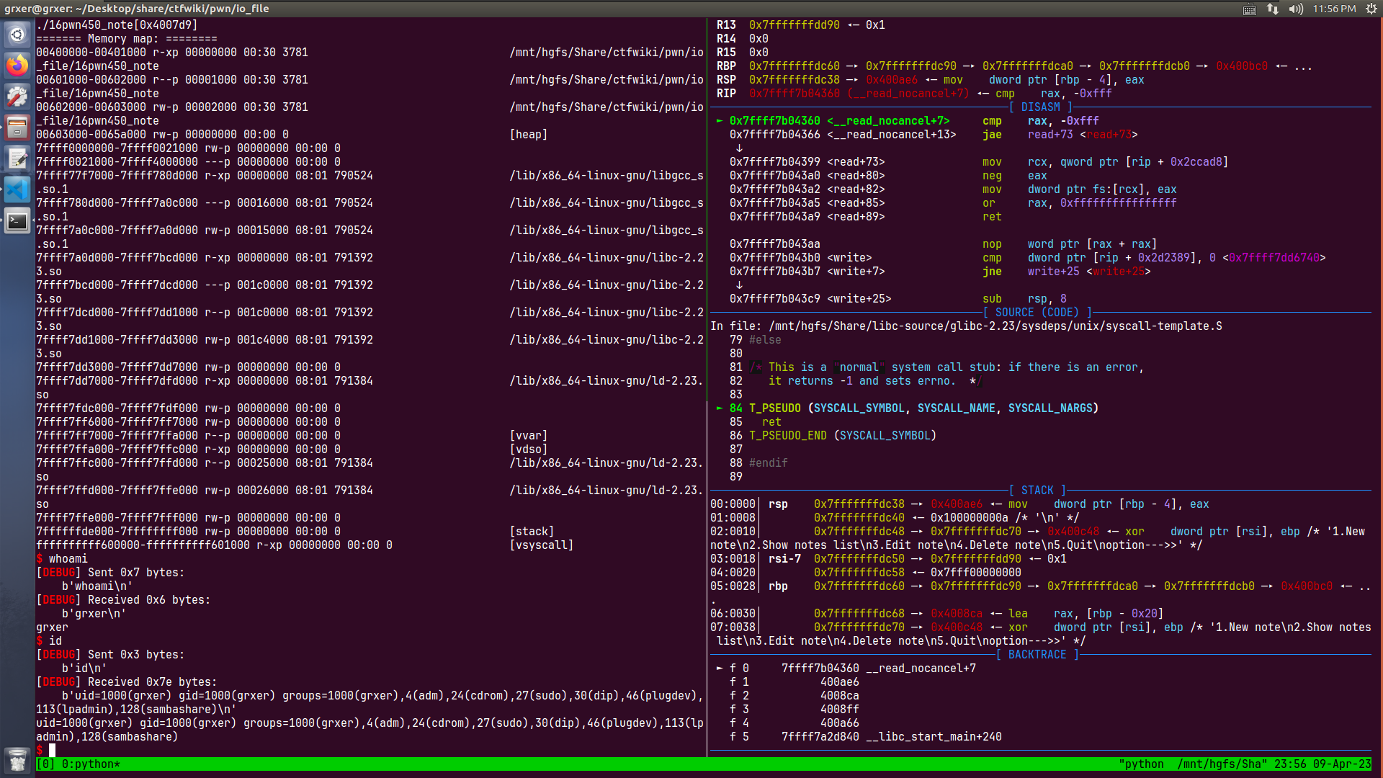The width and height of the screenshot is (1383, 778).
Task: Click the '[stack]' memory map entry
Action: [x=532, y=532]
